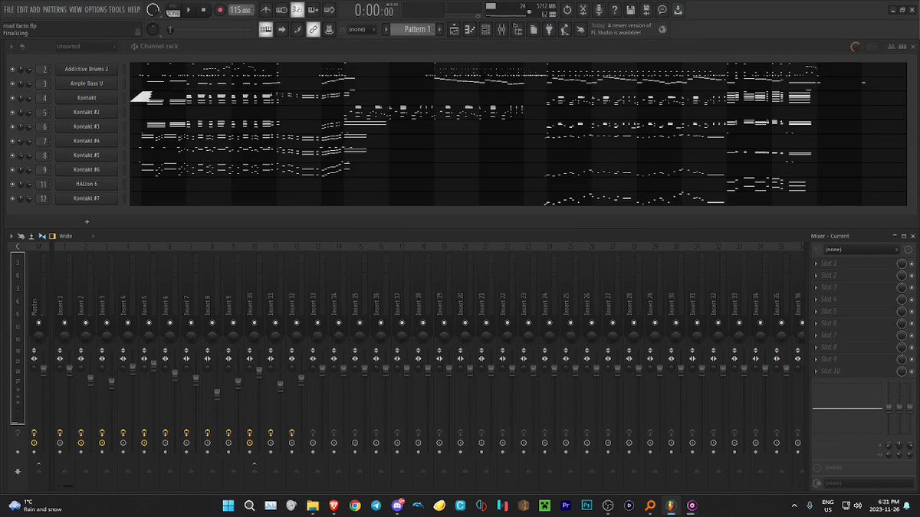This screenshot has height=517, width=920.
Task: Open FL Studio from the Windows taskbar
Action: point(671,506)
